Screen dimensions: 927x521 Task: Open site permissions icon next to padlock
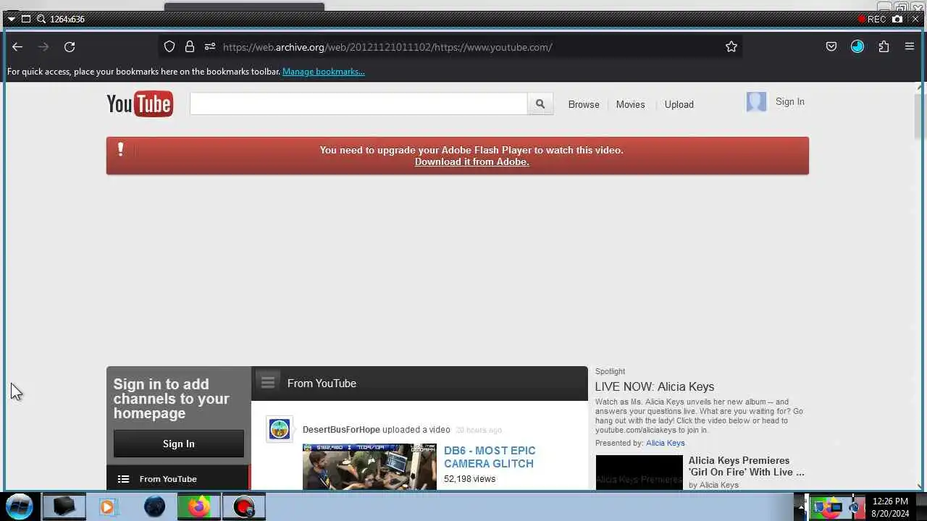[x=210, y=47]
